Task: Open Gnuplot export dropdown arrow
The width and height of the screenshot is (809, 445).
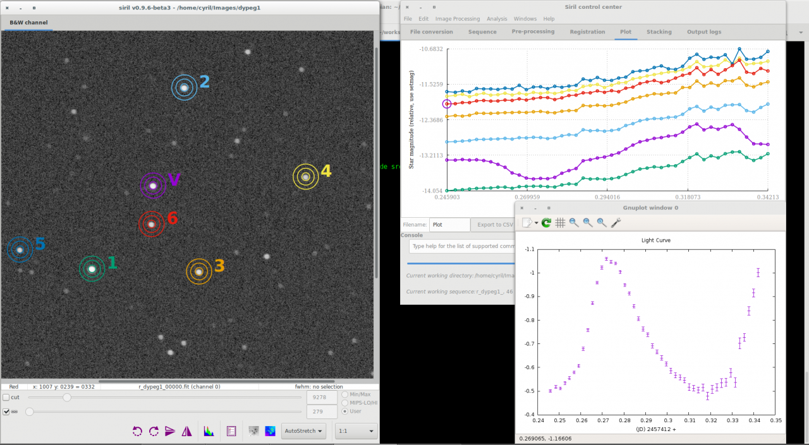Action: tap(537, 223)
